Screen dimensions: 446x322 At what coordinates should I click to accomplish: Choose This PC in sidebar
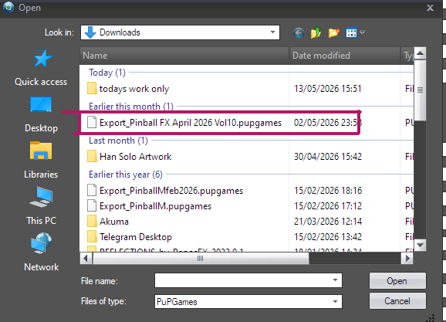point(41,206)
